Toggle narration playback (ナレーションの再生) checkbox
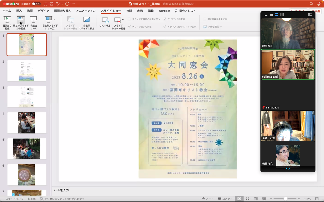The height and width of the screenshot is (202, 324). pos(130,27)
